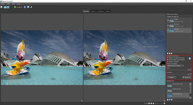Viewport: 193px width, 105px height.
Task: Increase Radio value with up stepper
Action: pos(191,69)
